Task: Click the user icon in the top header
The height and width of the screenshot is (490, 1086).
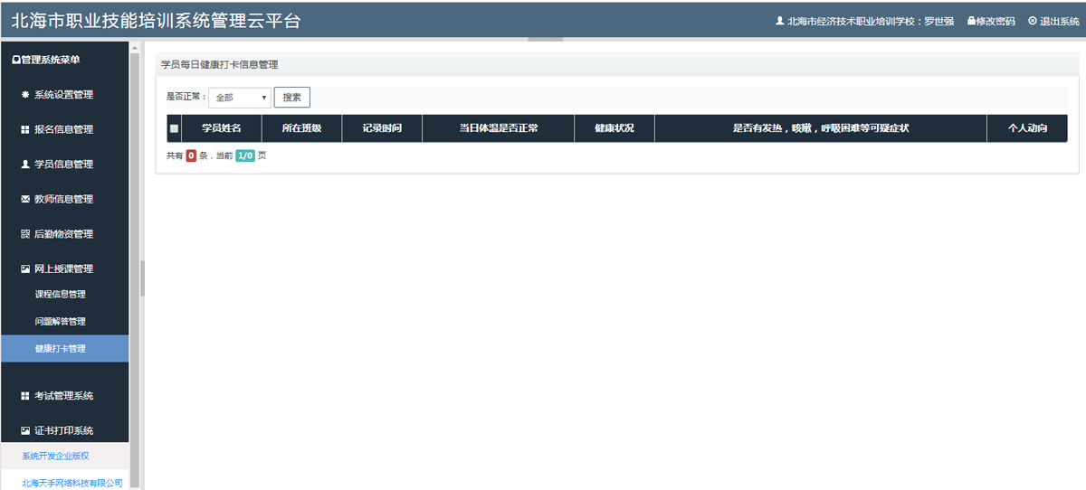Action: click(x=779, y=21)
